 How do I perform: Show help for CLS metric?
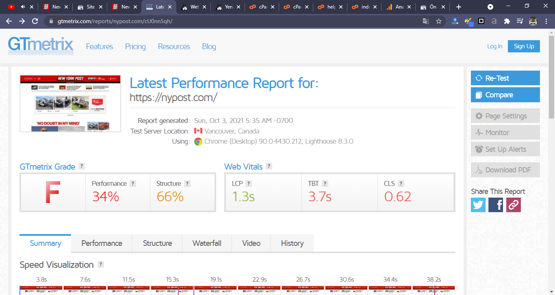click(x=401, y=183)
